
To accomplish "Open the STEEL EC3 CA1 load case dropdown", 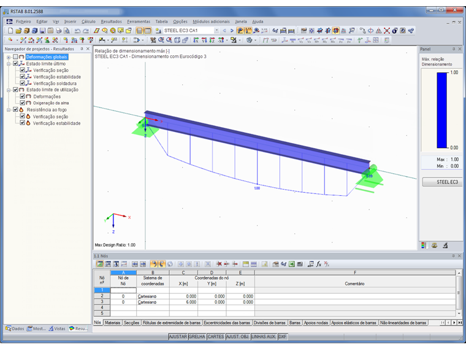I will 216,31.
